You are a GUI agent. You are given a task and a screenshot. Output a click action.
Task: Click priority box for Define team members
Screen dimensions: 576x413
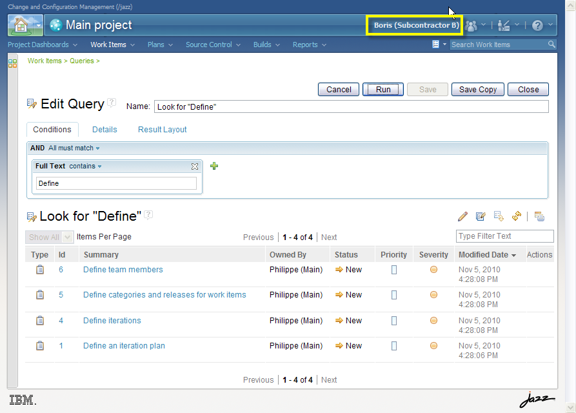click(x=394, y=270)
